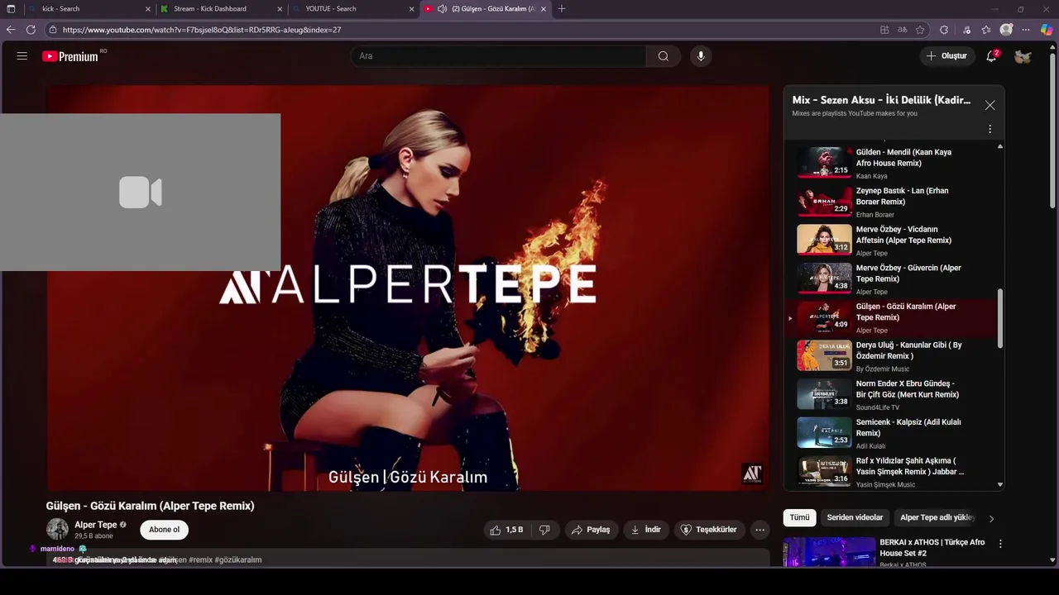The height and width of the screenshot is (595, 1059).
Task: Reload the current page
Action: pyautogui.click(x=31, y=30)
